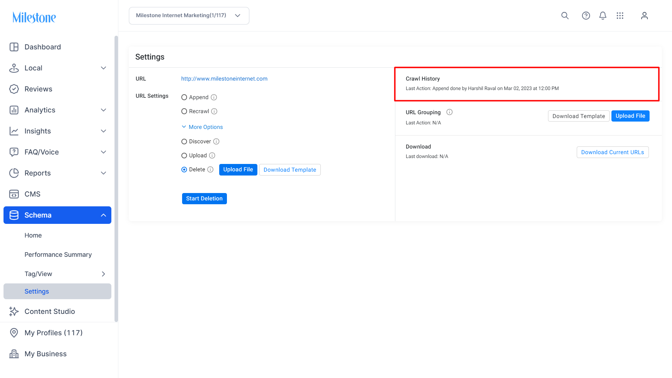Click info icon next to Discover
672x378 pixels.
click(x=216, y=142)
